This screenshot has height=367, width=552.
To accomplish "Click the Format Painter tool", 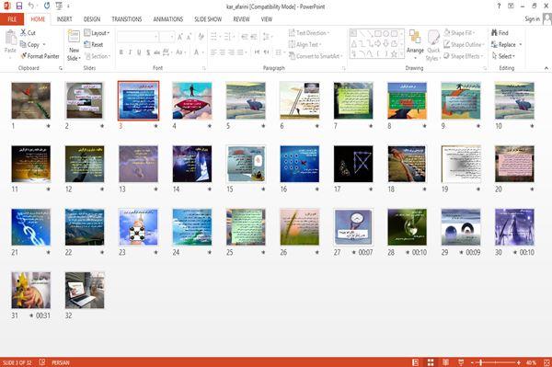I will pos(40,56).
